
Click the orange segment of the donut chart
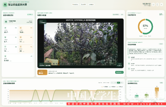(139, 25)
